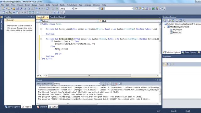The image size is (201, 113).
Task: Select My Project in Solution Explorer
Action: 177,30
